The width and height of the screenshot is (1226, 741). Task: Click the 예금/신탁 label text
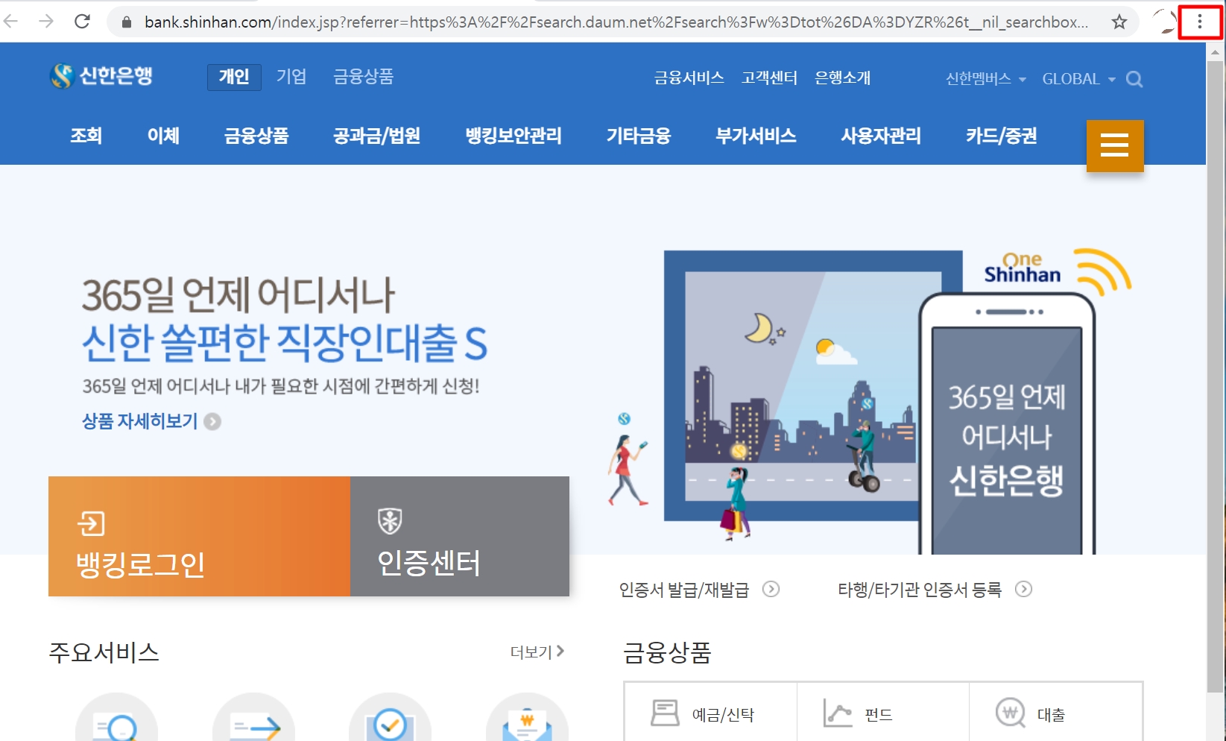click(723, 715)
